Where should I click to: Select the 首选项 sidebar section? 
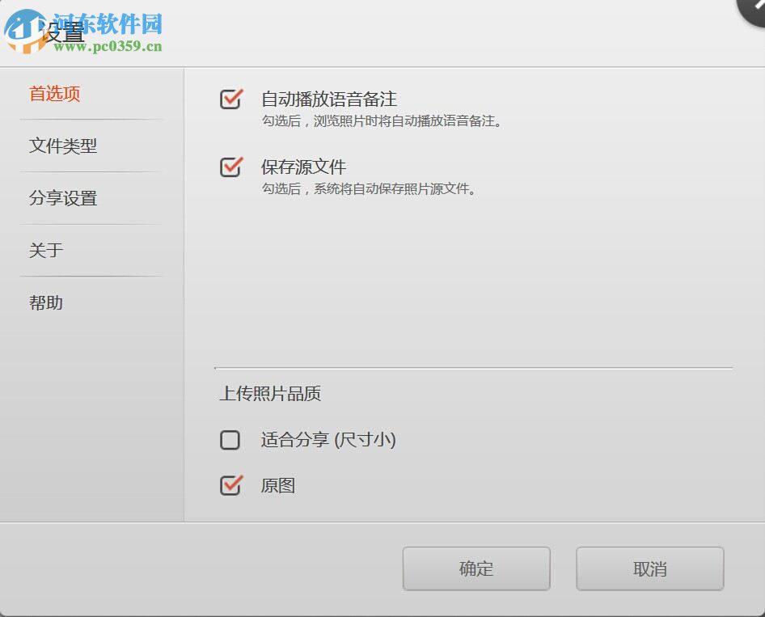[x=53, y=94]
